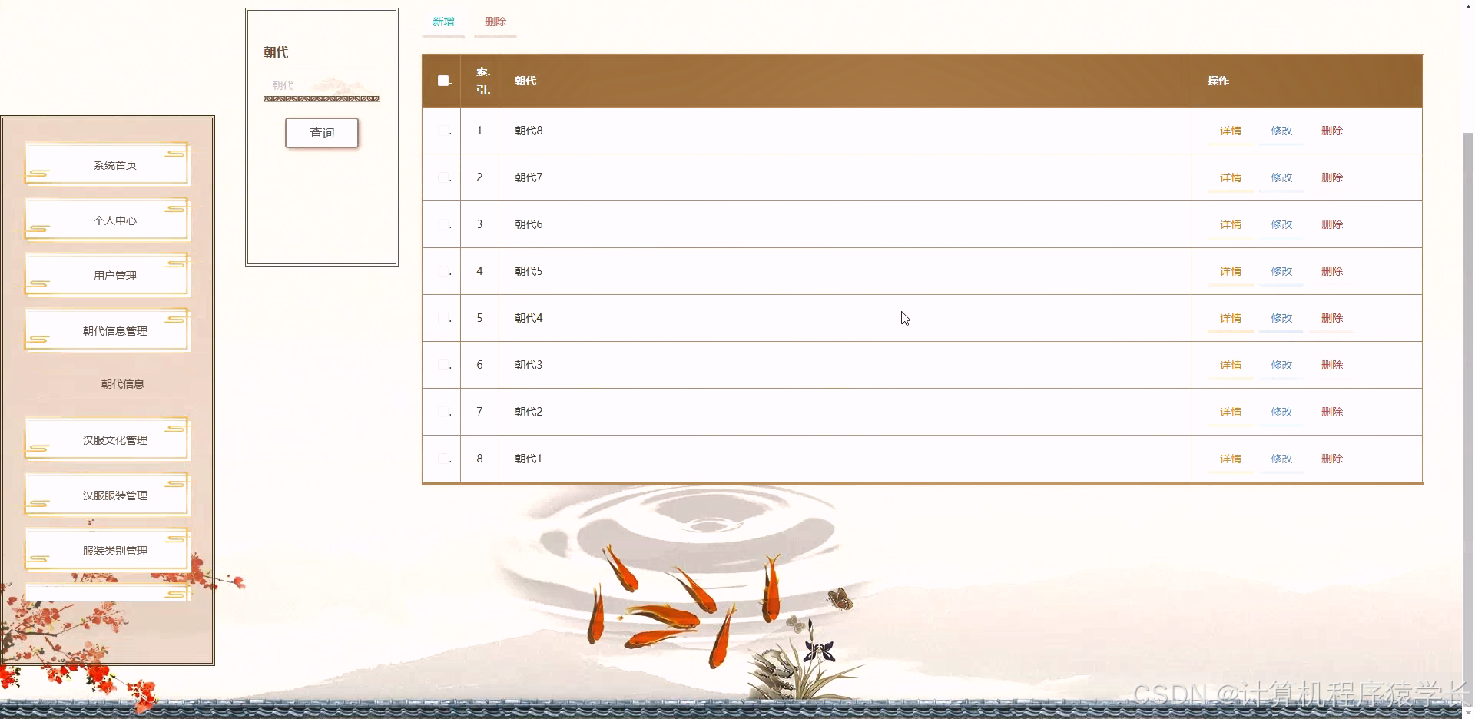The width and height of the screenshot is (1475, 719).
Task: Click the 朝代5 cell text
Action: click(x=529, y=271)
